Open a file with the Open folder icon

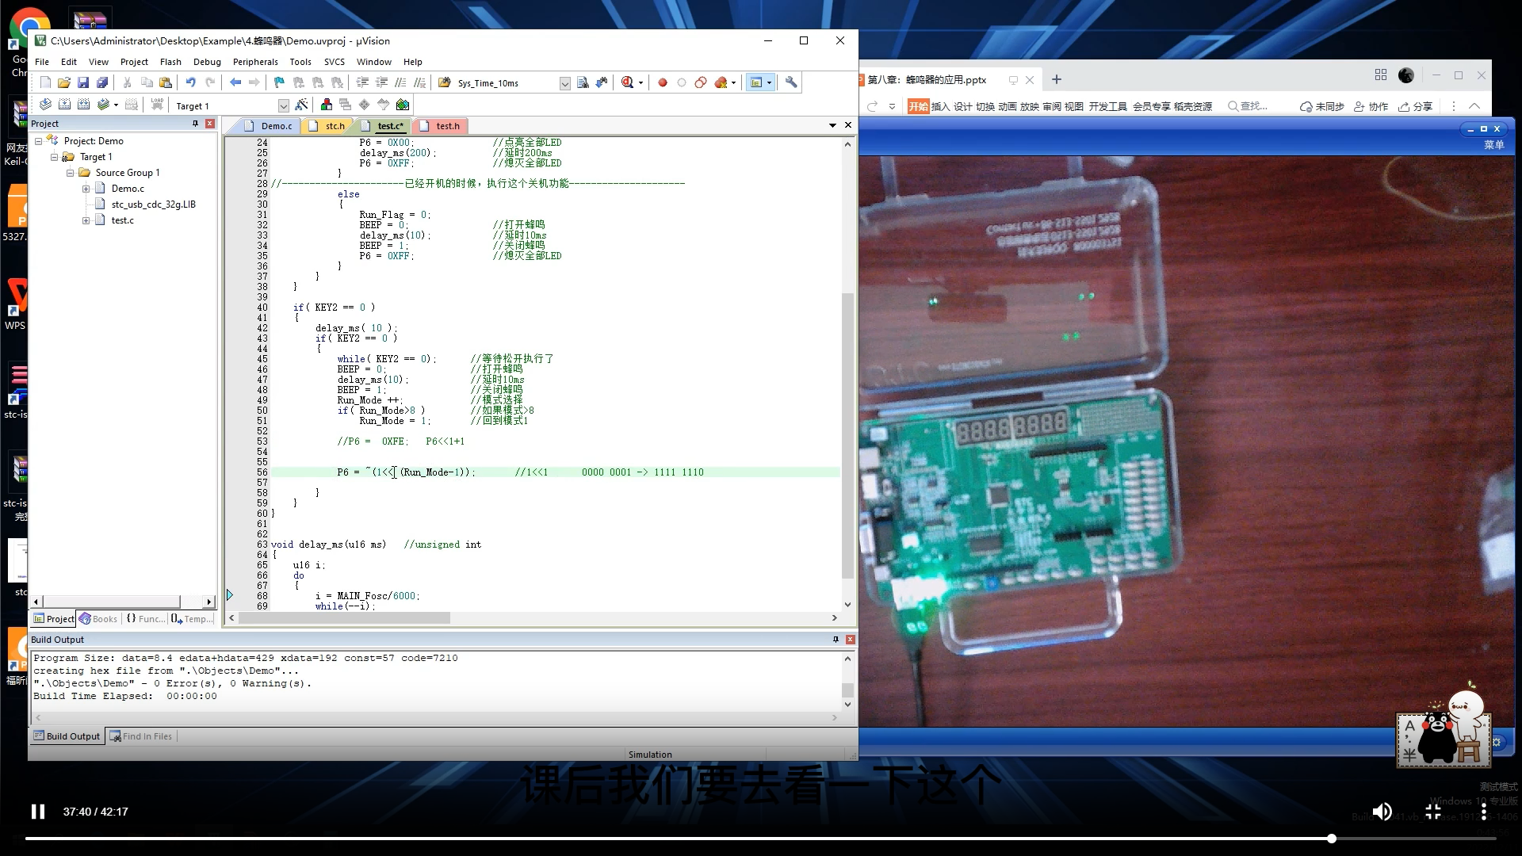point(64,82)
